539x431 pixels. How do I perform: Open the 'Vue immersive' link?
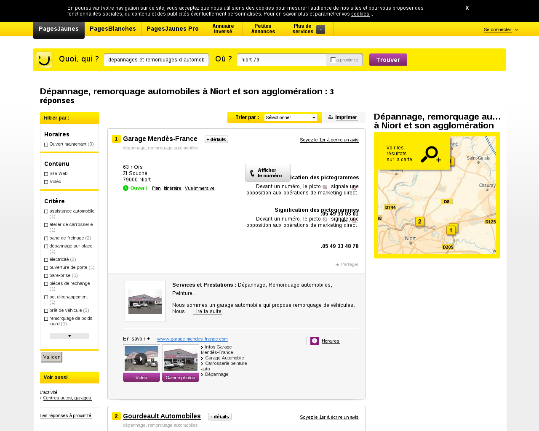click(200, 188)
